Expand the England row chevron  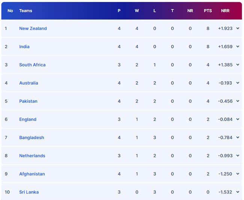pyautogui.click(x=238, y=119)
